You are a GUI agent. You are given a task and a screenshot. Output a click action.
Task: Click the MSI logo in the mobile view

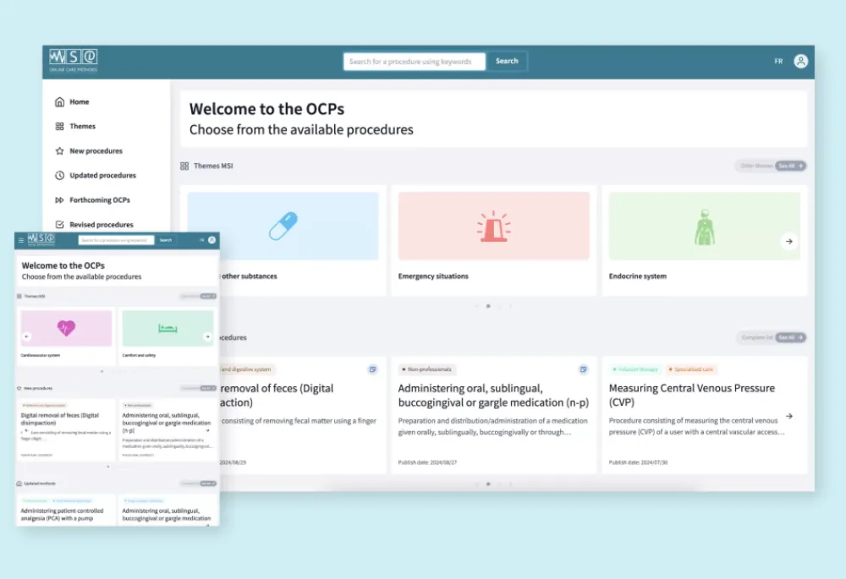coord(41,239)
